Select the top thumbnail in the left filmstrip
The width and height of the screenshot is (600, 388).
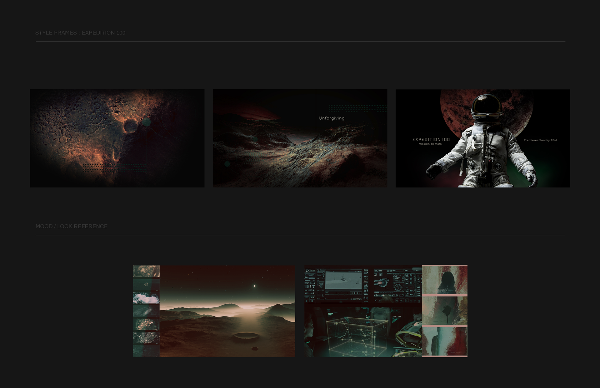click(146, 271)
